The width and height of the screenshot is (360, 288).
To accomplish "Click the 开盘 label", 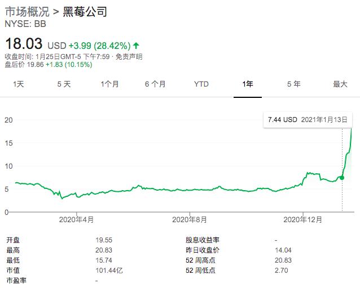I will 13,240.
